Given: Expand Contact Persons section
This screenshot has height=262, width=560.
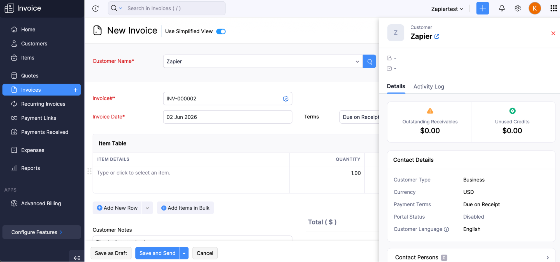Looking at the screenshot, I should coord(471,257).
